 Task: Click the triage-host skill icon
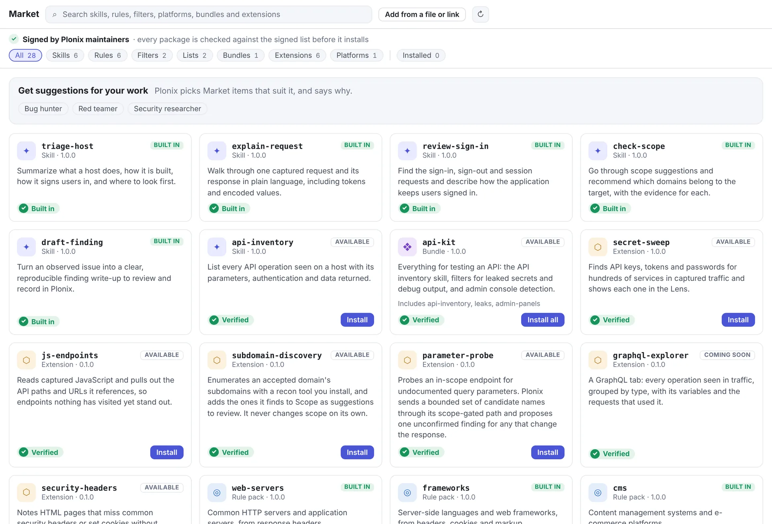point(27,151)
